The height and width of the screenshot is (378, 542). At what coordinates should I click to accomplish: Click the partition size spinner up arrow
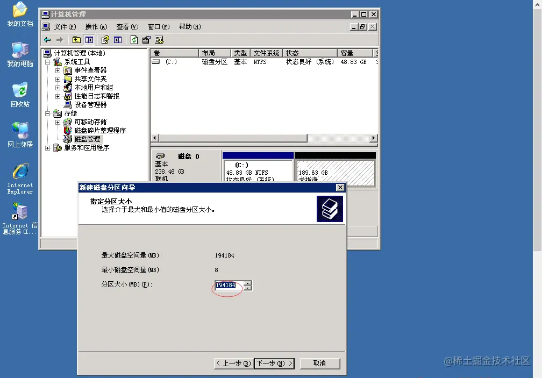coord(247,283)
